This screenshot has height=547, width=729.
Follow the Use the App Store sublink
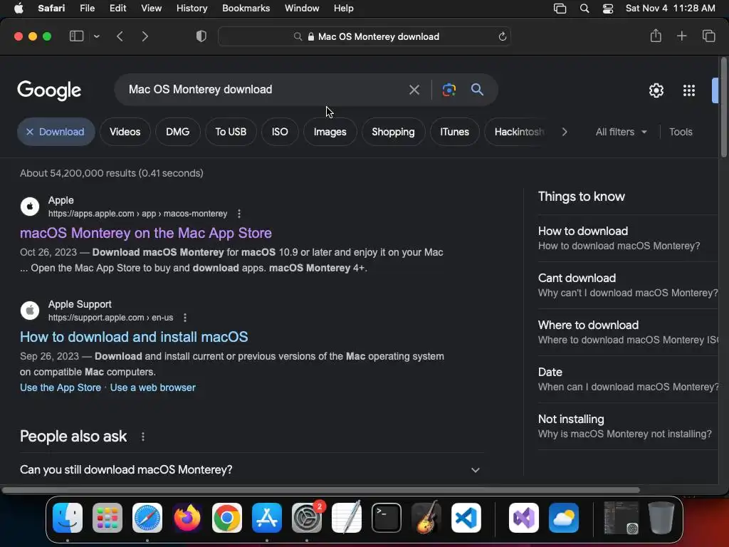(61, 387)
